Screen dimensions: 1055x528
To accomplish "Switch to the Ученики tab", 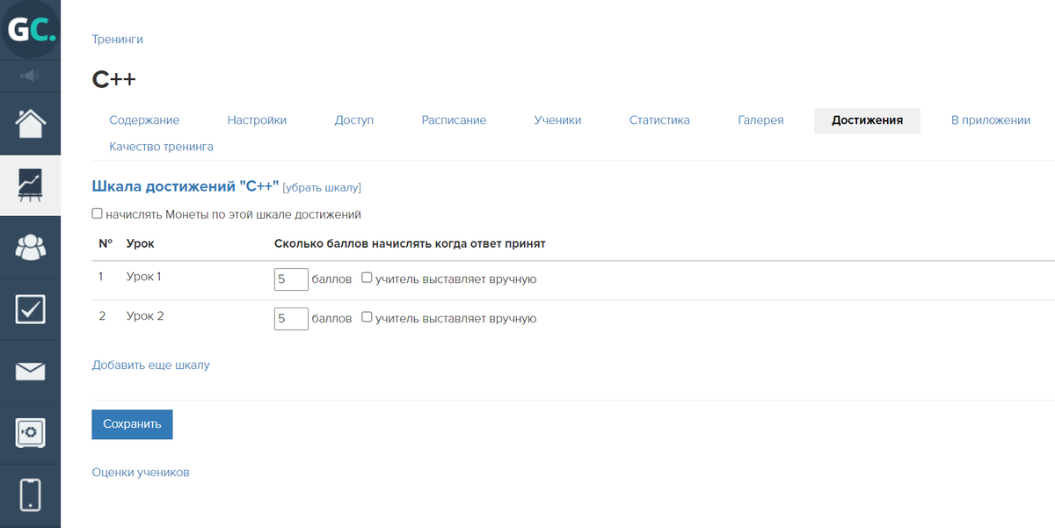I will click(557, 120).
